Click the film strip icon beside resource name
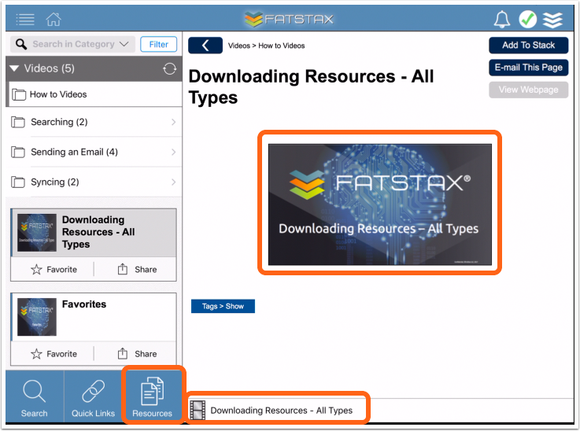This screenshot has height=431, width=580. 198,411
